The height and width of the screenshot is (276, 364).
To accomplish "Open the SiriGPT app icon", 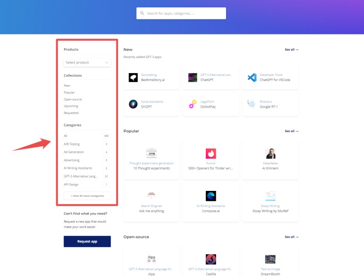I will tap(133, 104).
